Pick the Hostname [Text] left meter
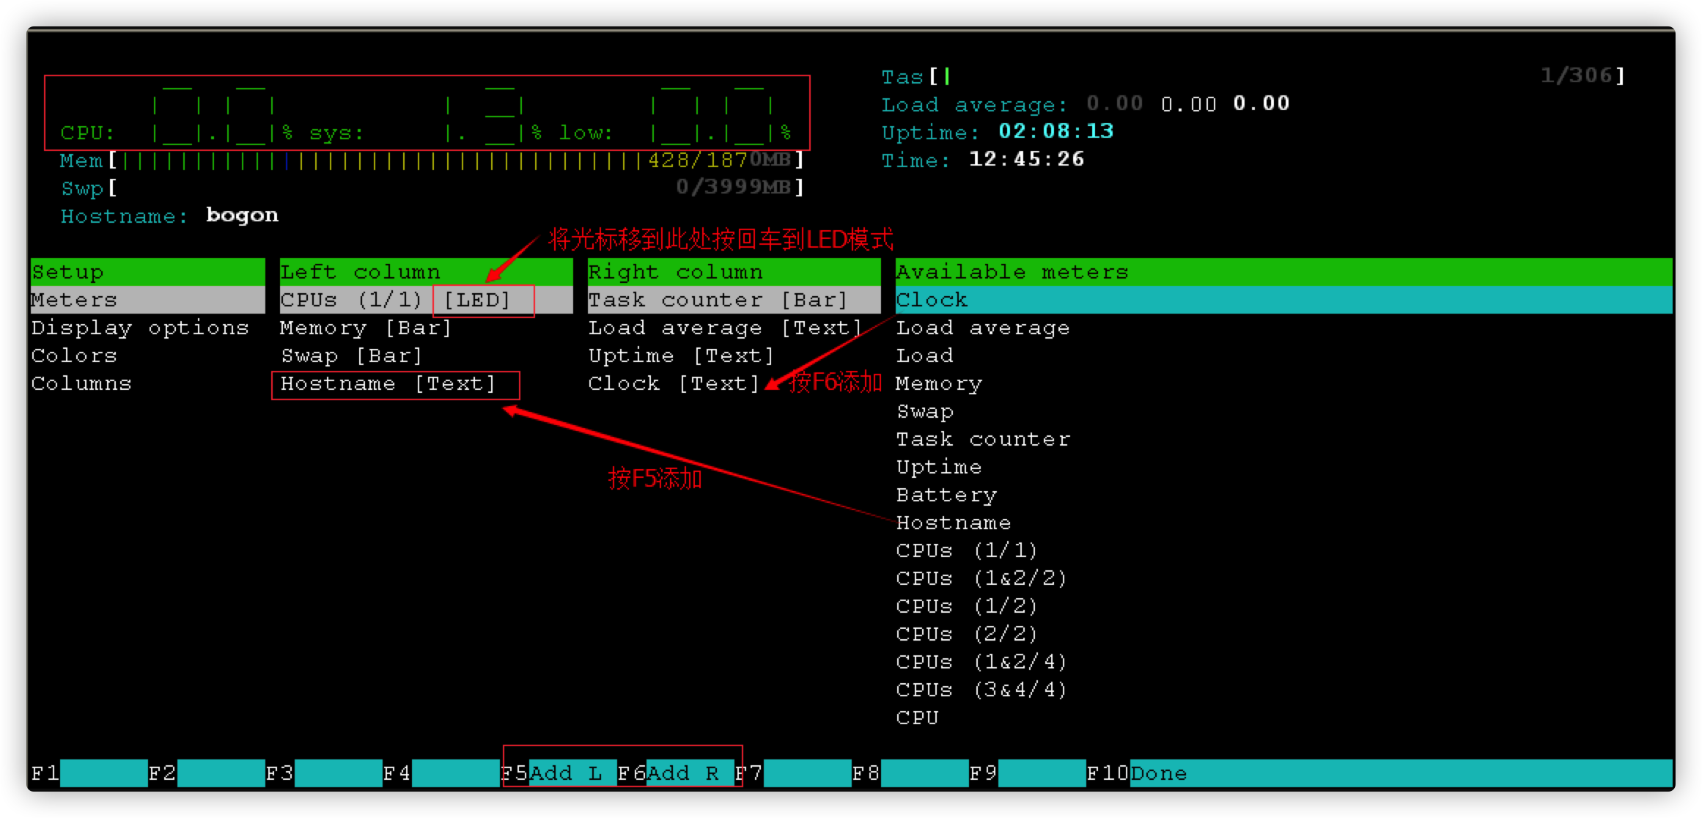1702x818 pixels. point(388,384)
